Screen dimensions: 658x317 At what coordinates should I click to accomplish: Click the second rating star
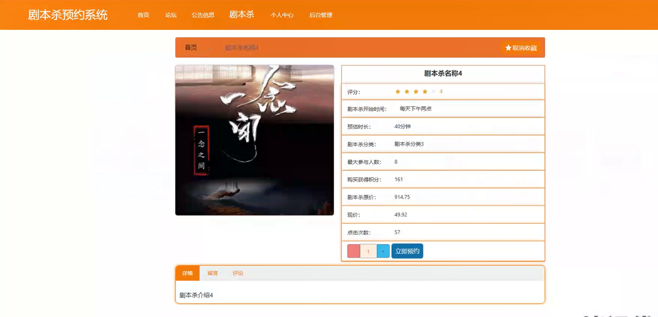click(x=407, y=92)
